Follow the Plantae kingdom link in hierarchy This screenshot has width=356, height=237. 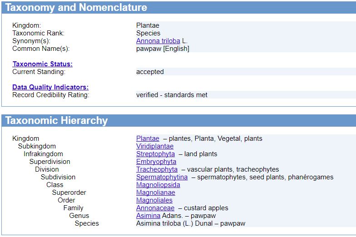pyautogui.click(x=148, y=138)
